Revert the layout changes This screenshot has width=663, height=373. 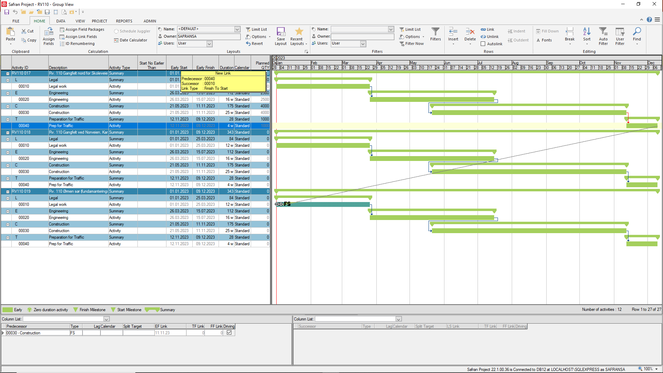(x=254, y=44)
